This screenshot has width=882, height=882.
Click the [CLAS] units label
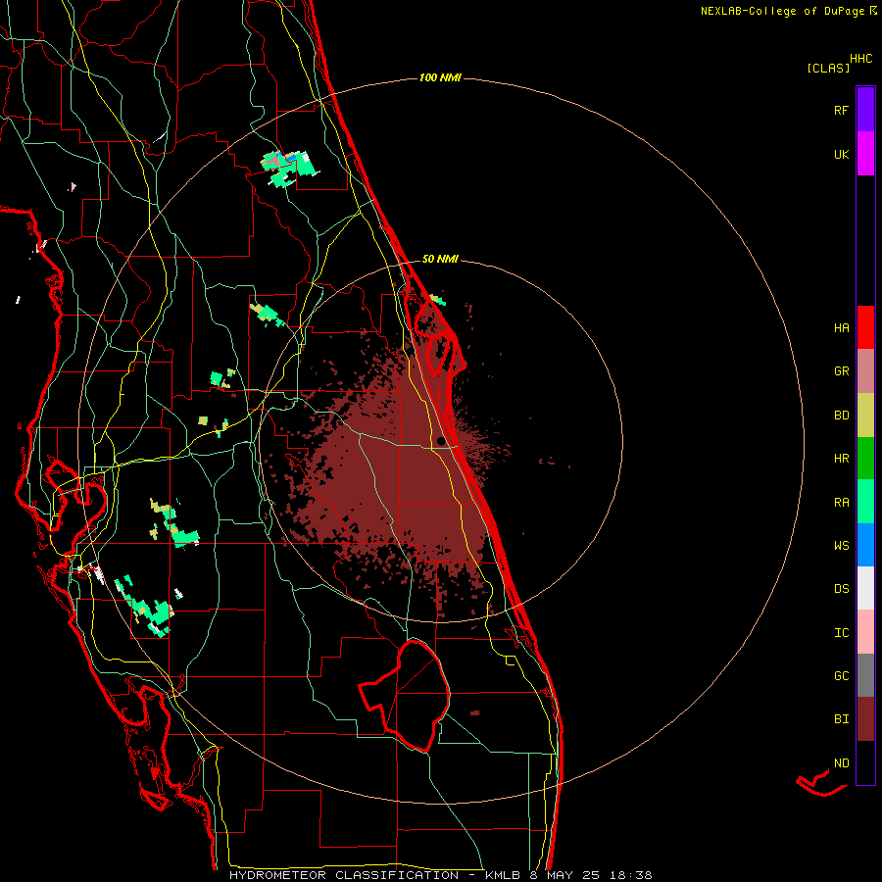828,68
